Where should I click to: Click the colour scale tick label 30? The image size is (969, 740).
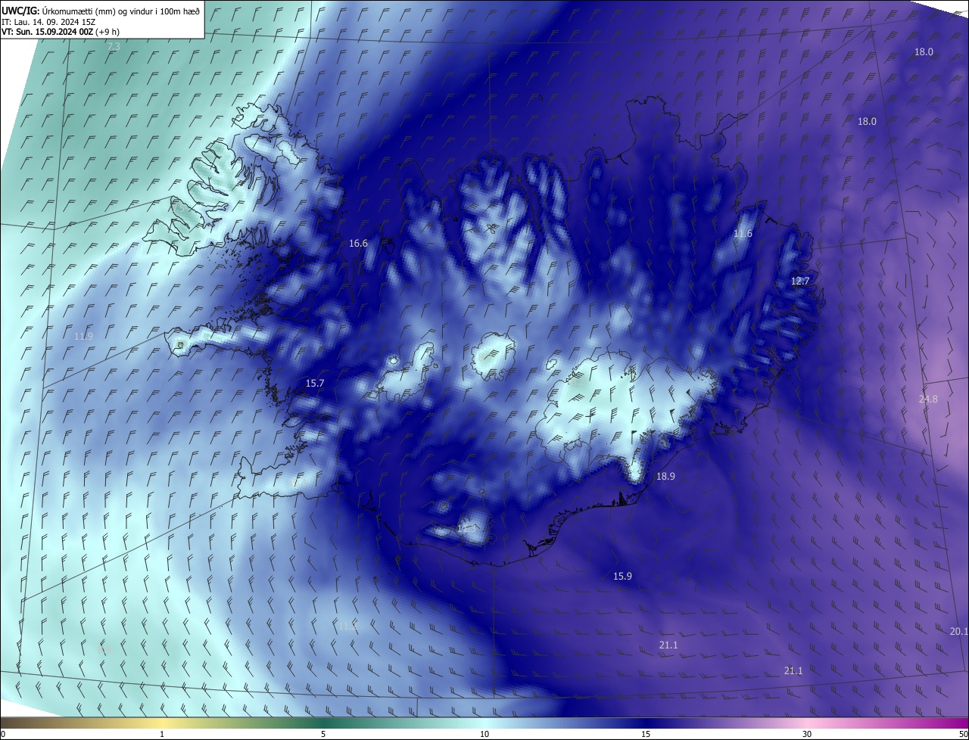807,734
